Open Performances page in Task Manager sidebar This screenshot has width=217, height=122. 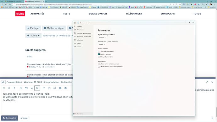pyautogui.click(x=83, y=30)
